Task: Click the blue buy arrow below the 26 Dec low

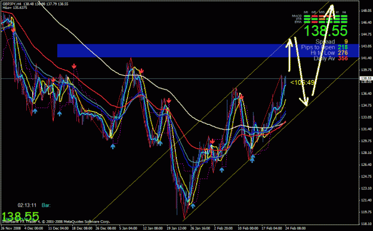Action: point(113,146)
